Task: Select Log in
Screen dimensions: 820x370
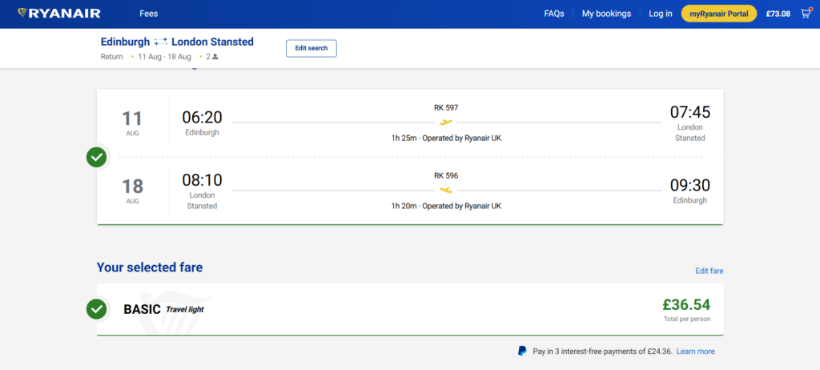Action: [x=661, y=14]
